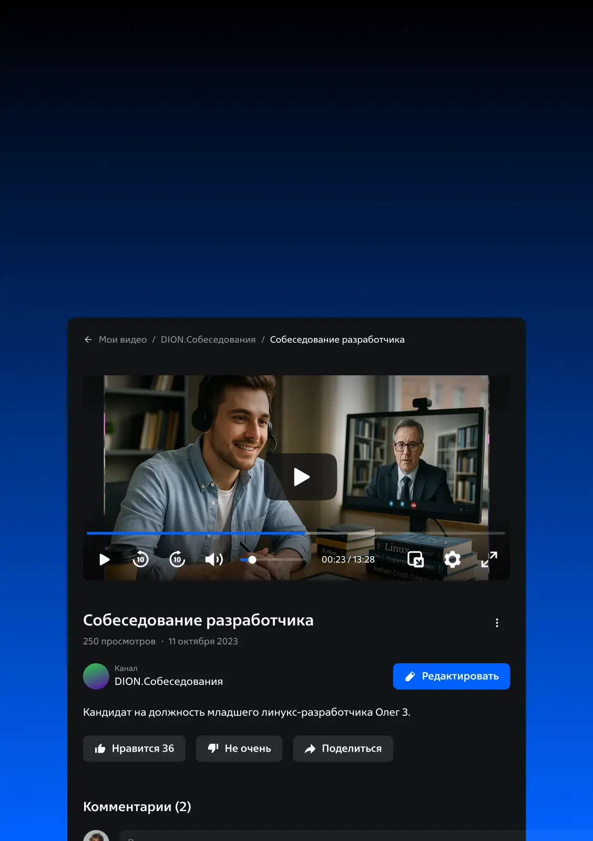Open video settings gear

[x=452, y=559]
